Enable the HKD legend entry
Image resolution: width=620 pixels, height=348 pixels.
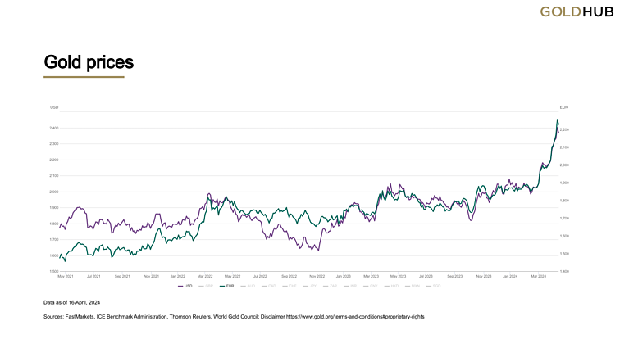[394, 286]
